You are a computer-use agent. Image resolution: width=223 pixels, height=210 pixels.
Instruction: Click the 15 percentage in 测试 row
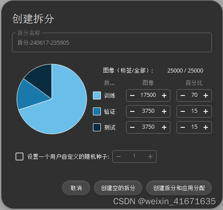pos(194,127)
